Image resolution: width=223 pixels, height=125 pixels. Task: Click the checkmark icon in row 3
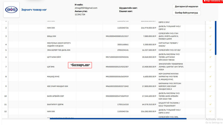pos(210,36)
